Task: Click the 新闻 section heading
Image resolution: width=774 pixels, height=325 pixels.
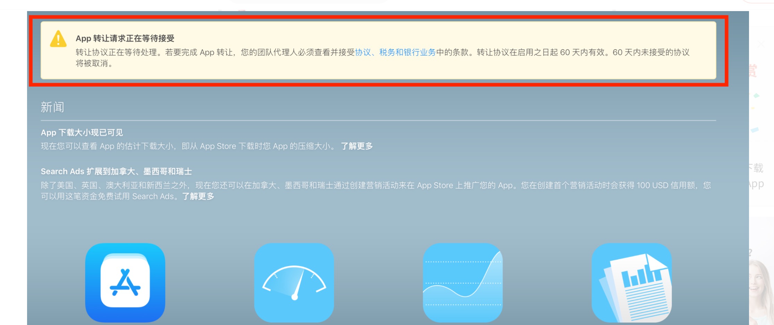Action: click(x=52, y=107)
